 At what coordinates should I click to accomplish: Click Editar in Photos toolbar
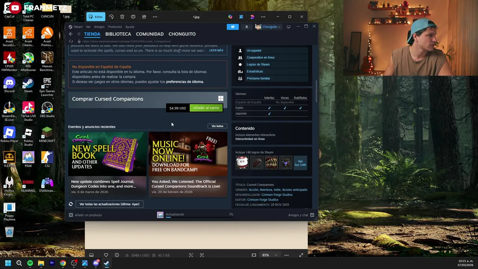(96, 17)
